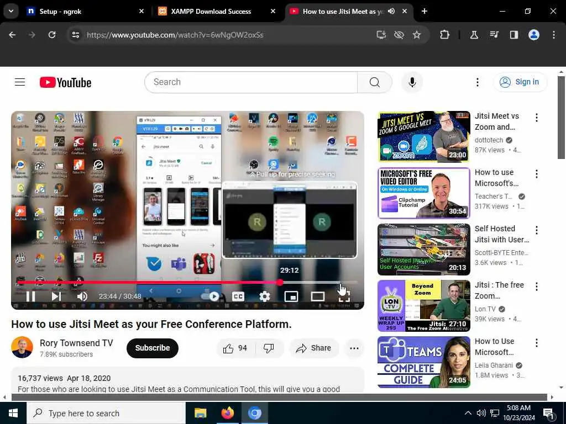Close the Setup - ngrok tab
Screen dimensions: 566x424
click(x=141, y=11)
